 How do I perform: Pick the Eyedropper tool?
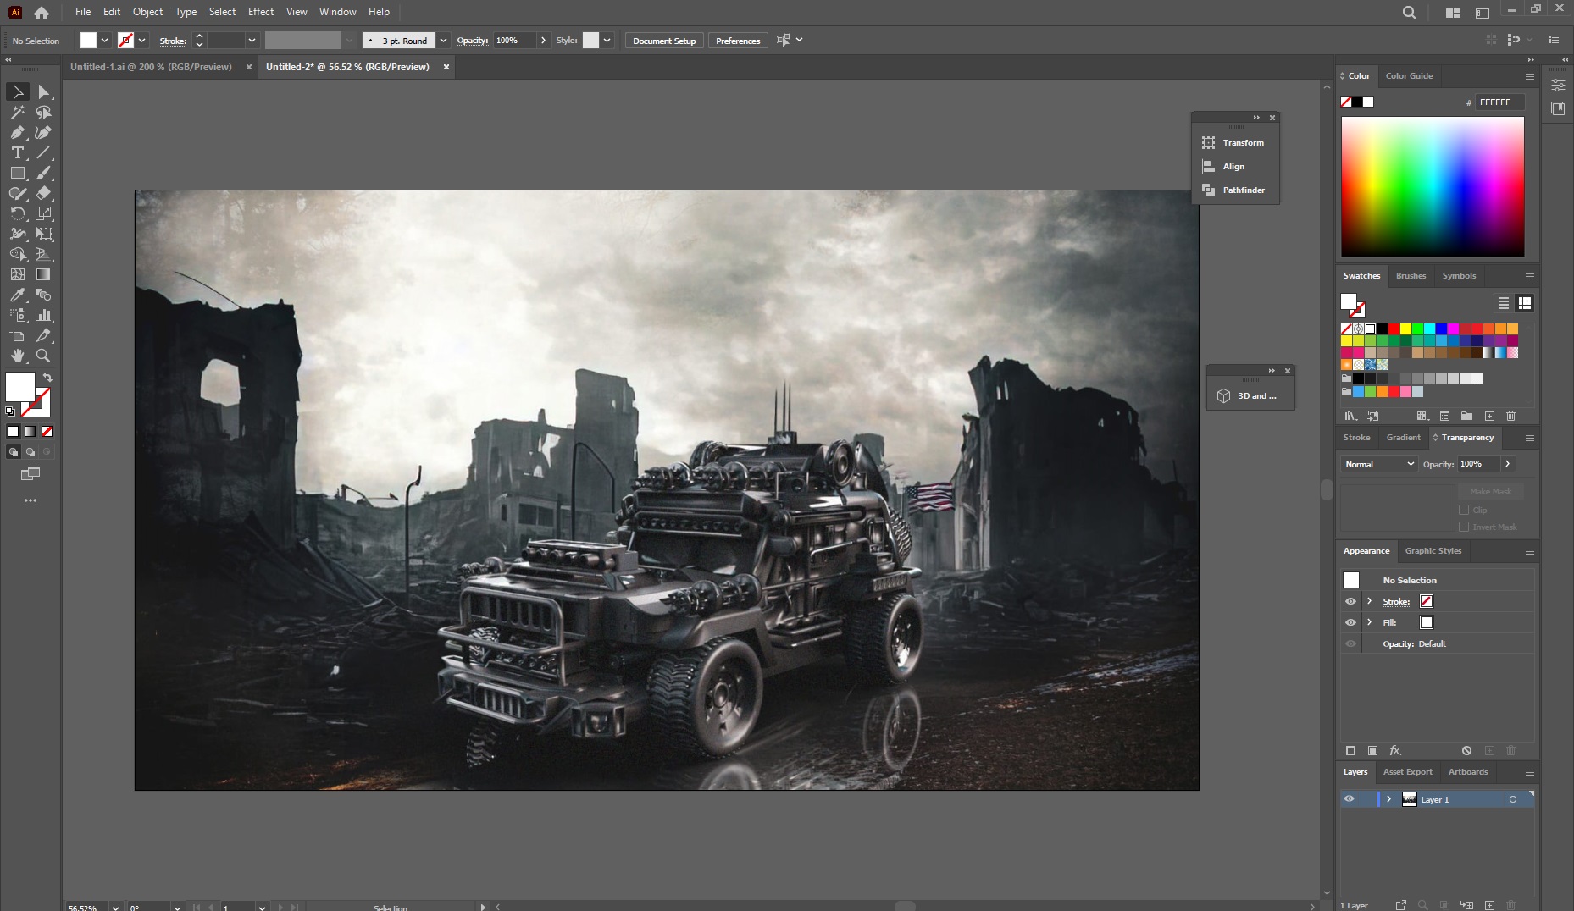pyautogui.click(x=17, y=295)
